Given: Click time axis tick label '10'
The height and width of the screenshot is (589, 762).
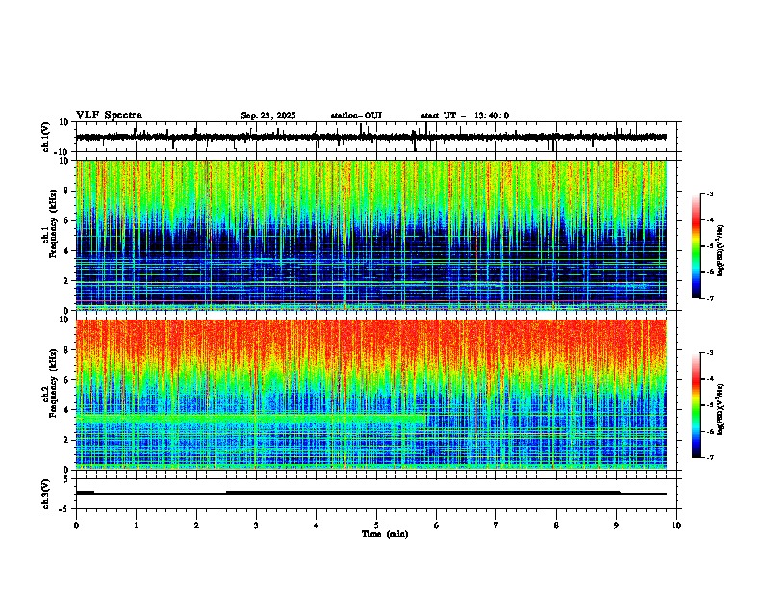Looking at the screenshot, I should click(676, 525).
